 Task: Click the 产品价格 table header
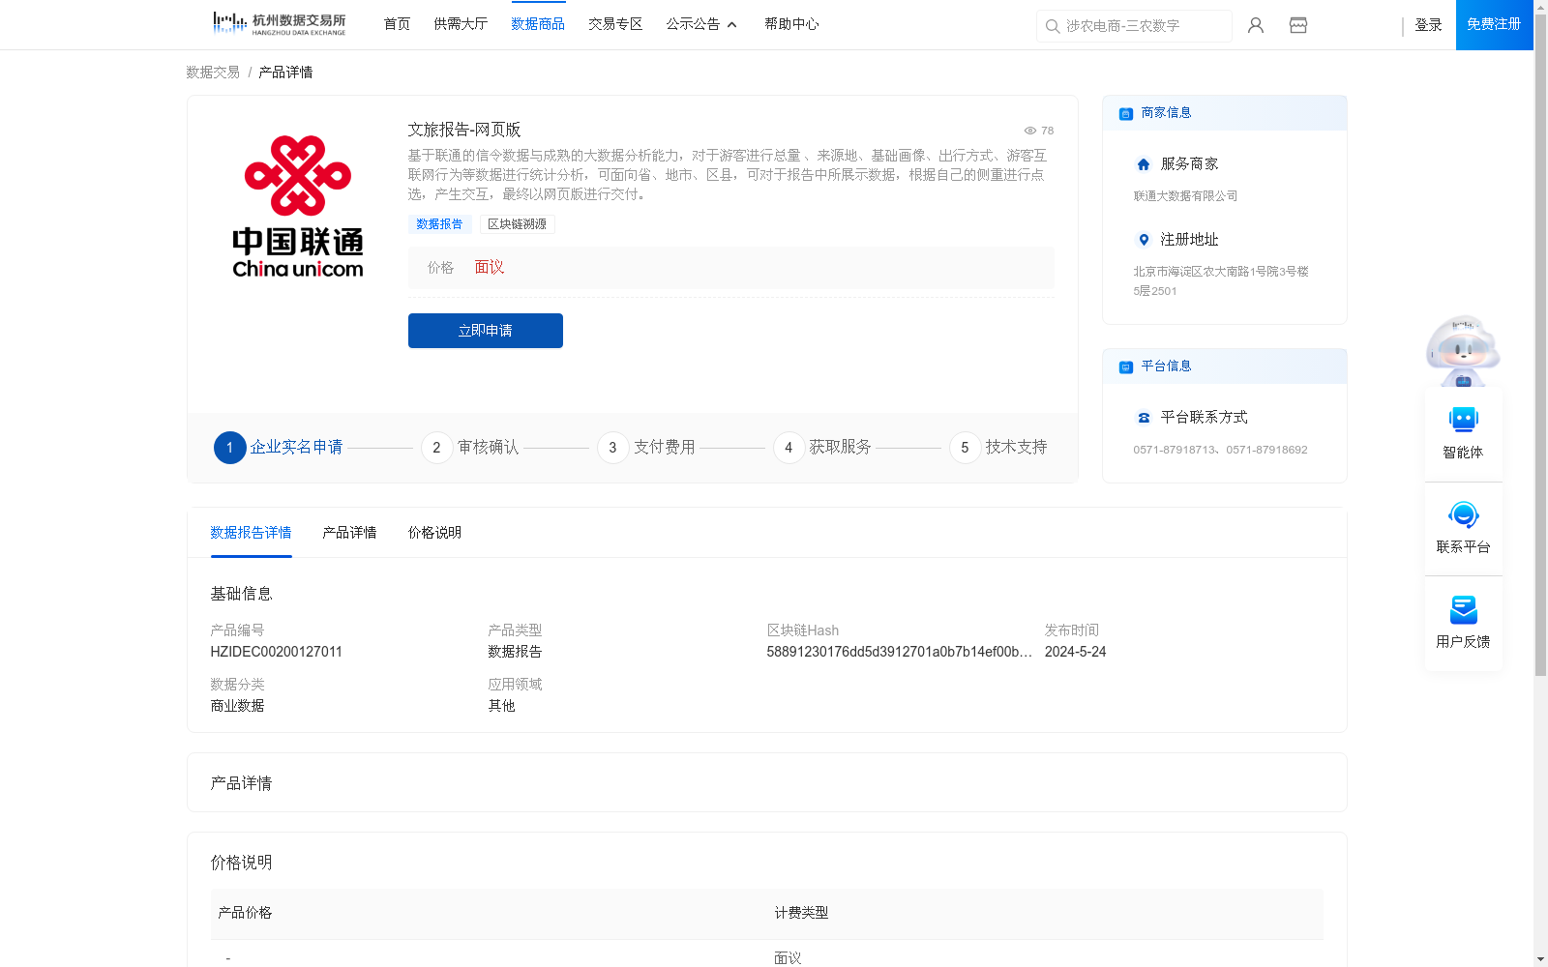(x=245, y=913)
